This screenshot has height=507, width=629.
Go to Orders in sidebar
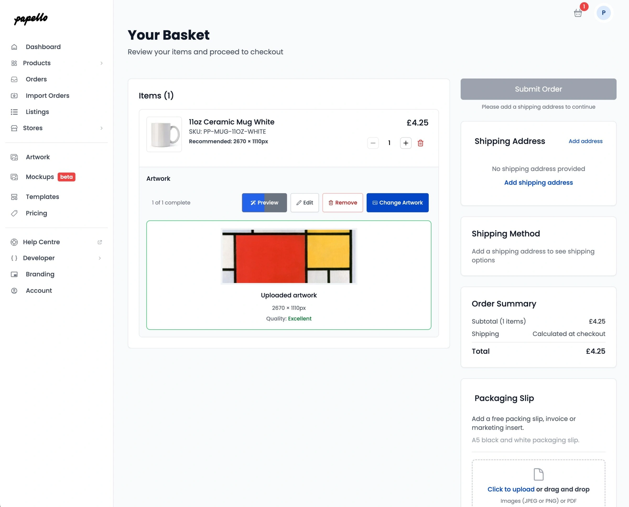[x=36, y=79]
